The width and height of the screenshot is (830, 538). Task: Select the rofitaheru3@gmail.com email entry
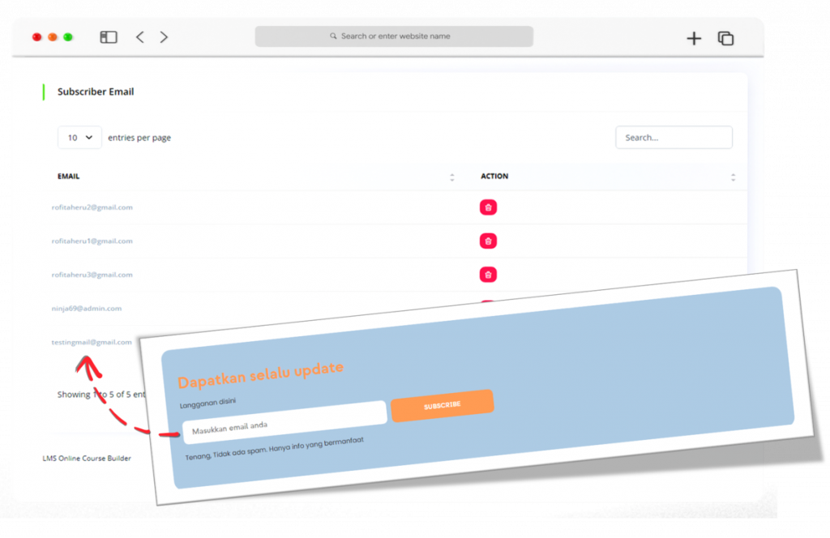(x=92, y=275)
